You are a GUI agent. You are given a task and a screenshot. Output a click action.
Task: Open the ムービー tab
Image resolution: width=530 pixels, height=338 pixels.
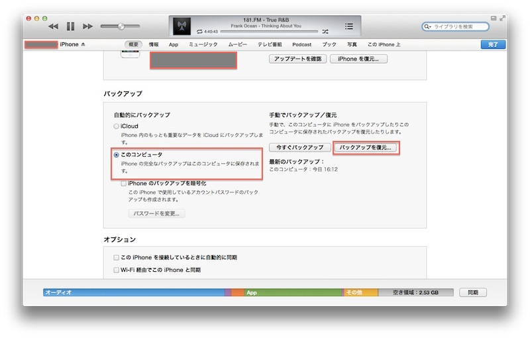click(x=238, y=44)
